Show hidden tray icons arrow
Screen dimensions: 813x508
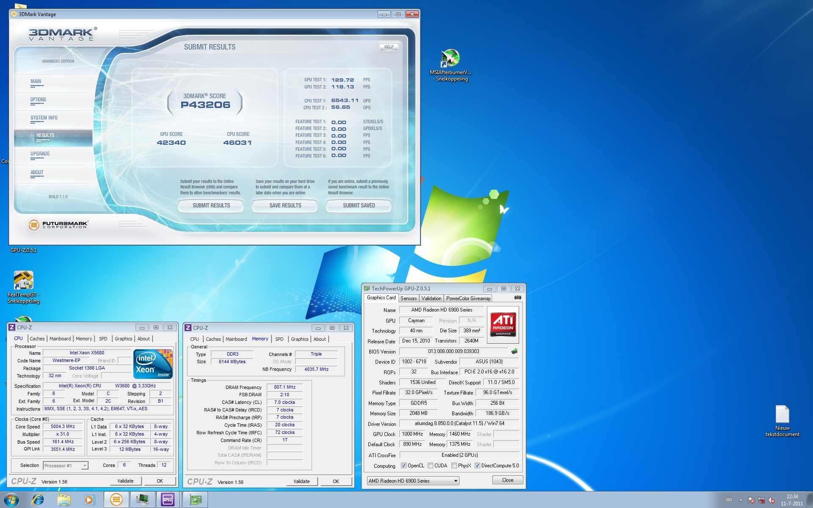(x=741, y=500)
